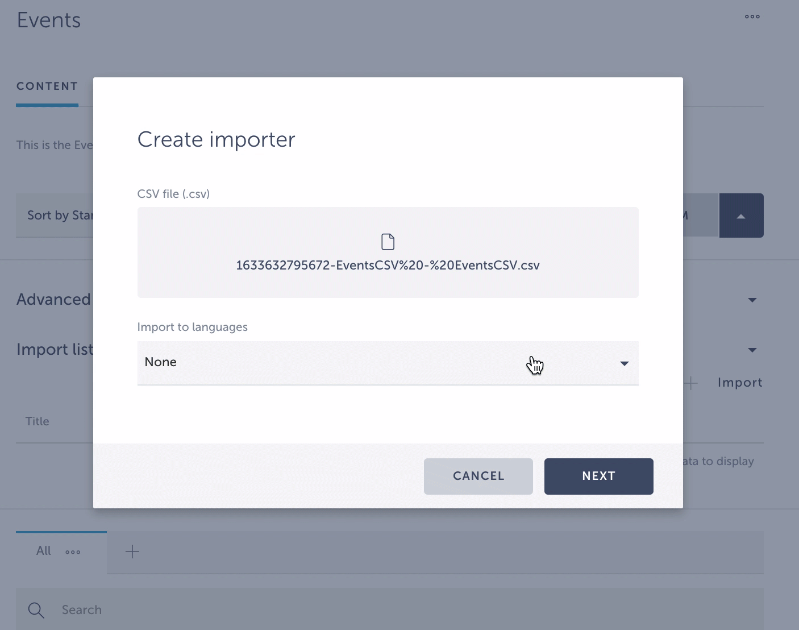799x630 pixels.
Task: Switch to the Content tab
Action: tap(47, 86)
